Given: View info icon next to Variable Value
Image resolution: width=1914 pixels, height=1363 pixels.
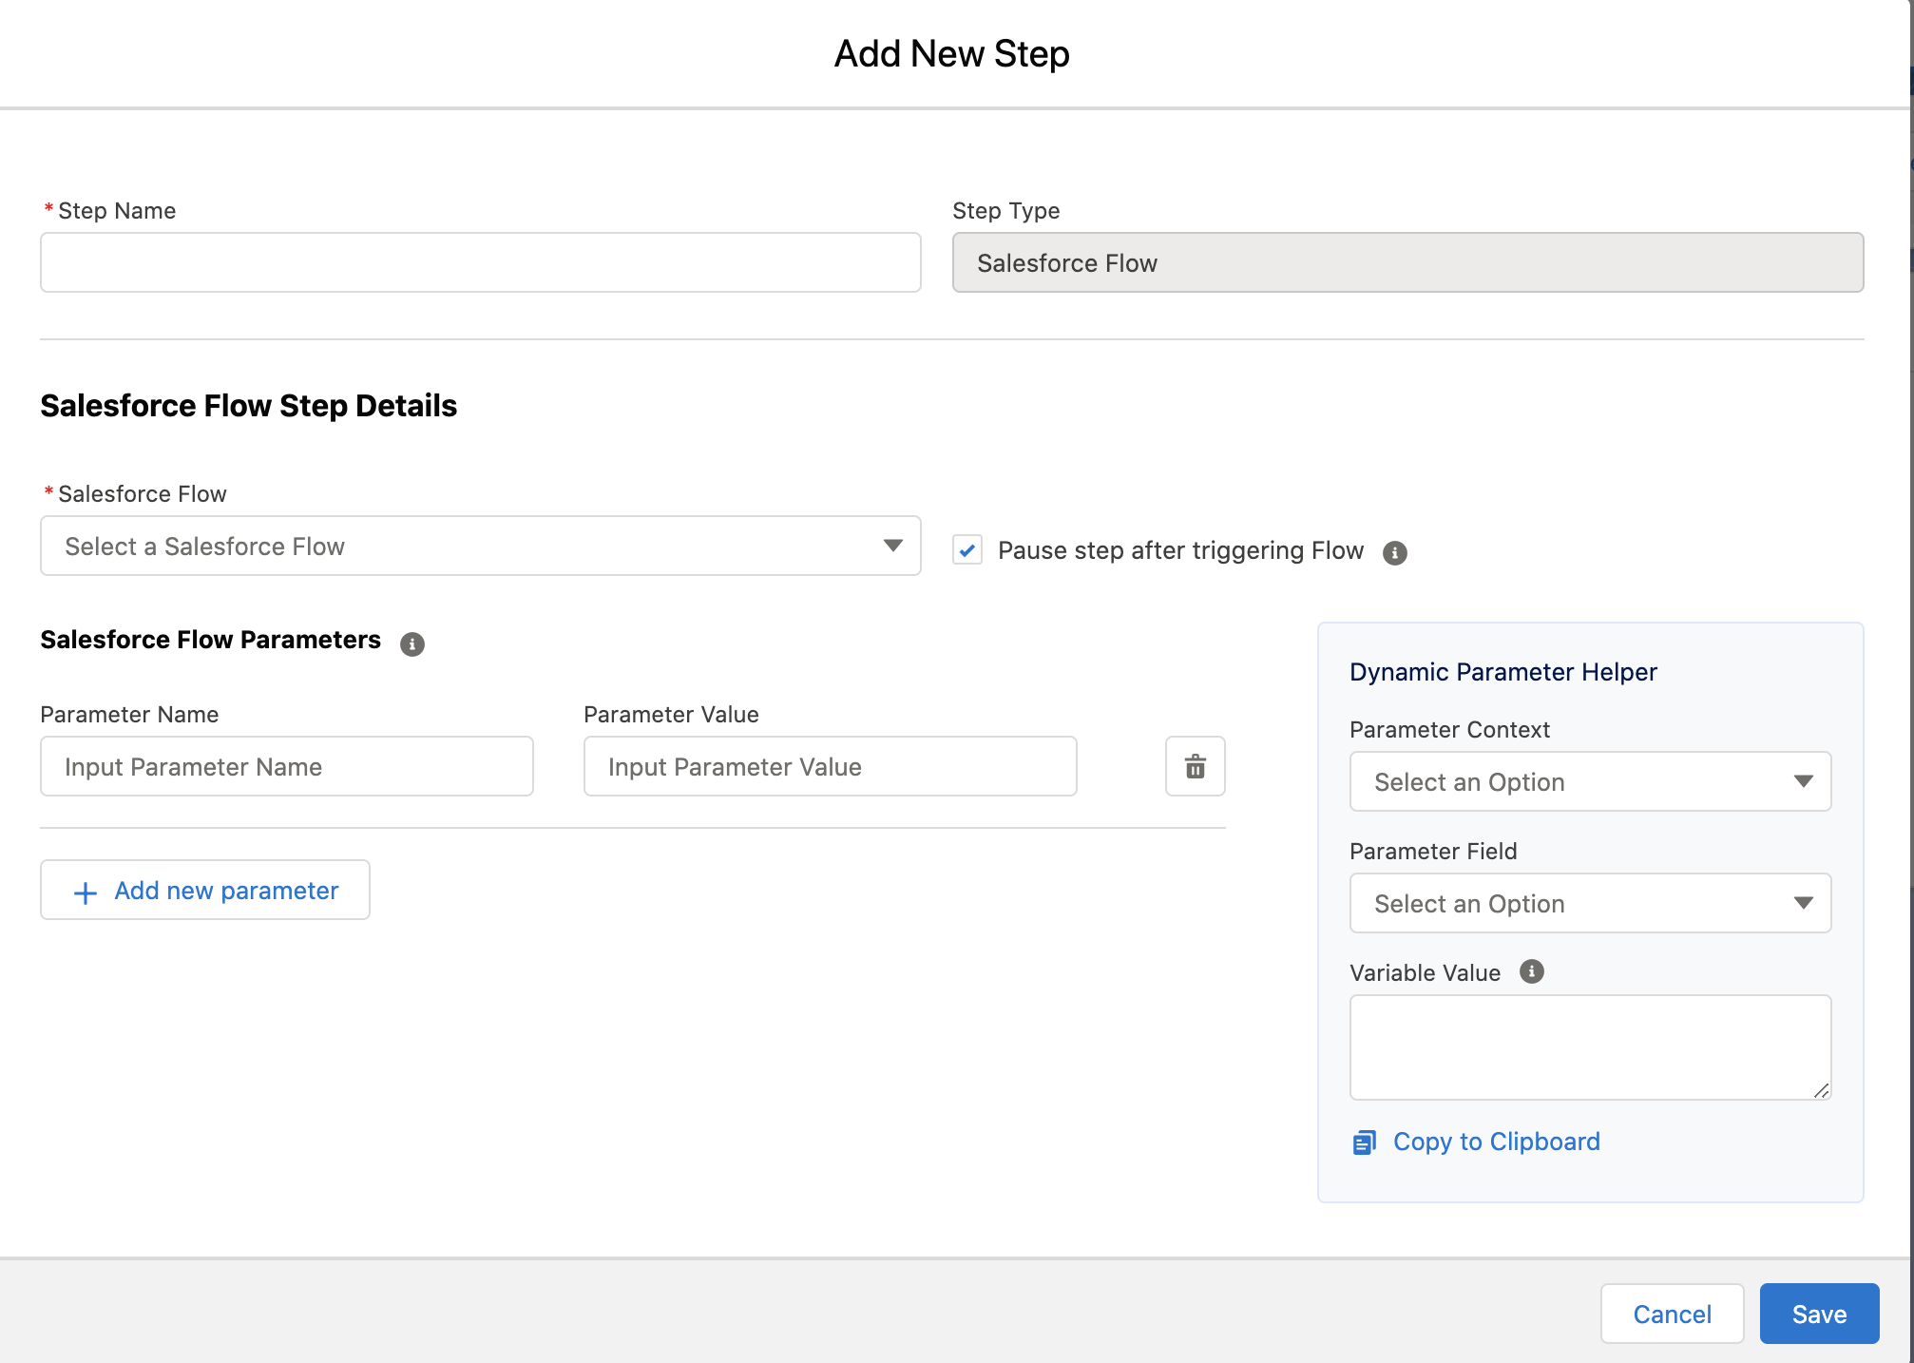Looking at the screenshot, I should pos(1531,971).
